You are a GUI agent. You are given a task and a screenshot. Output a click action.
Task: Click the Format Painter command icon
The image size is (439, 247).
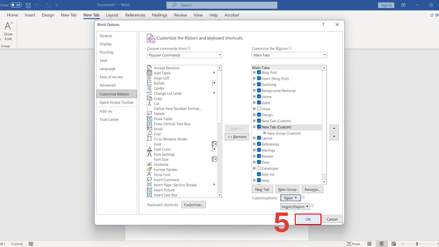click(150, 170)
